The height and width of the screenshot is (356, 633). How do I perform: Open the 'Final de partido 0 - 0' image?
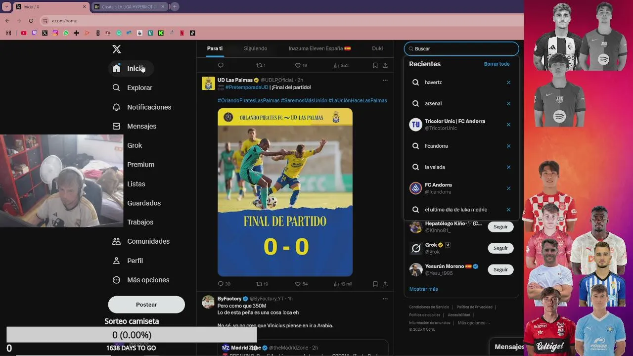pyautogui.click(x=285, y=192)
